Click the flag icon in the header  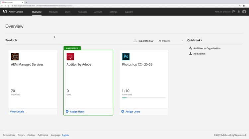[234, 12]
